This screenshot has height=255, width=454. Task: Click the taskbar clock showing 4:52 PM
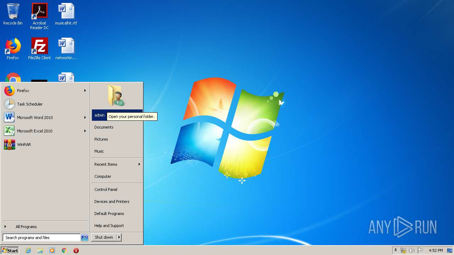[436, 250]
